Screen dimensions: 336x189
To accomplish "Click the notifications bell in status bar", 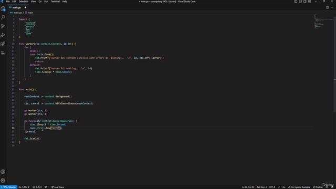I will pos(332,187).
